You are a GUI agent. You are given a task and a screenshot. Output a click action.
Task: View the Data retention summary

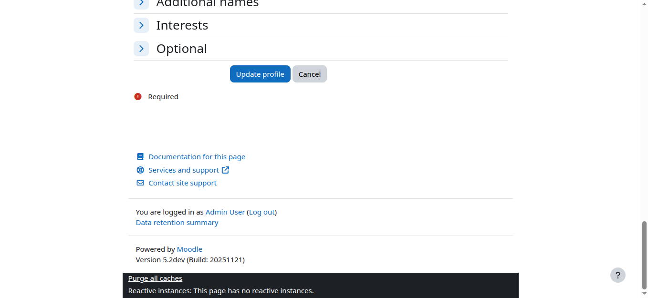click(177, 223)
